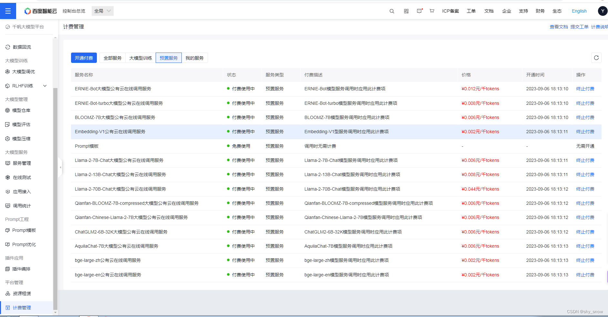Click 终止付费 for bge-large-zh service
Viewport: 608px width, 317px height.
coord(585,260)
